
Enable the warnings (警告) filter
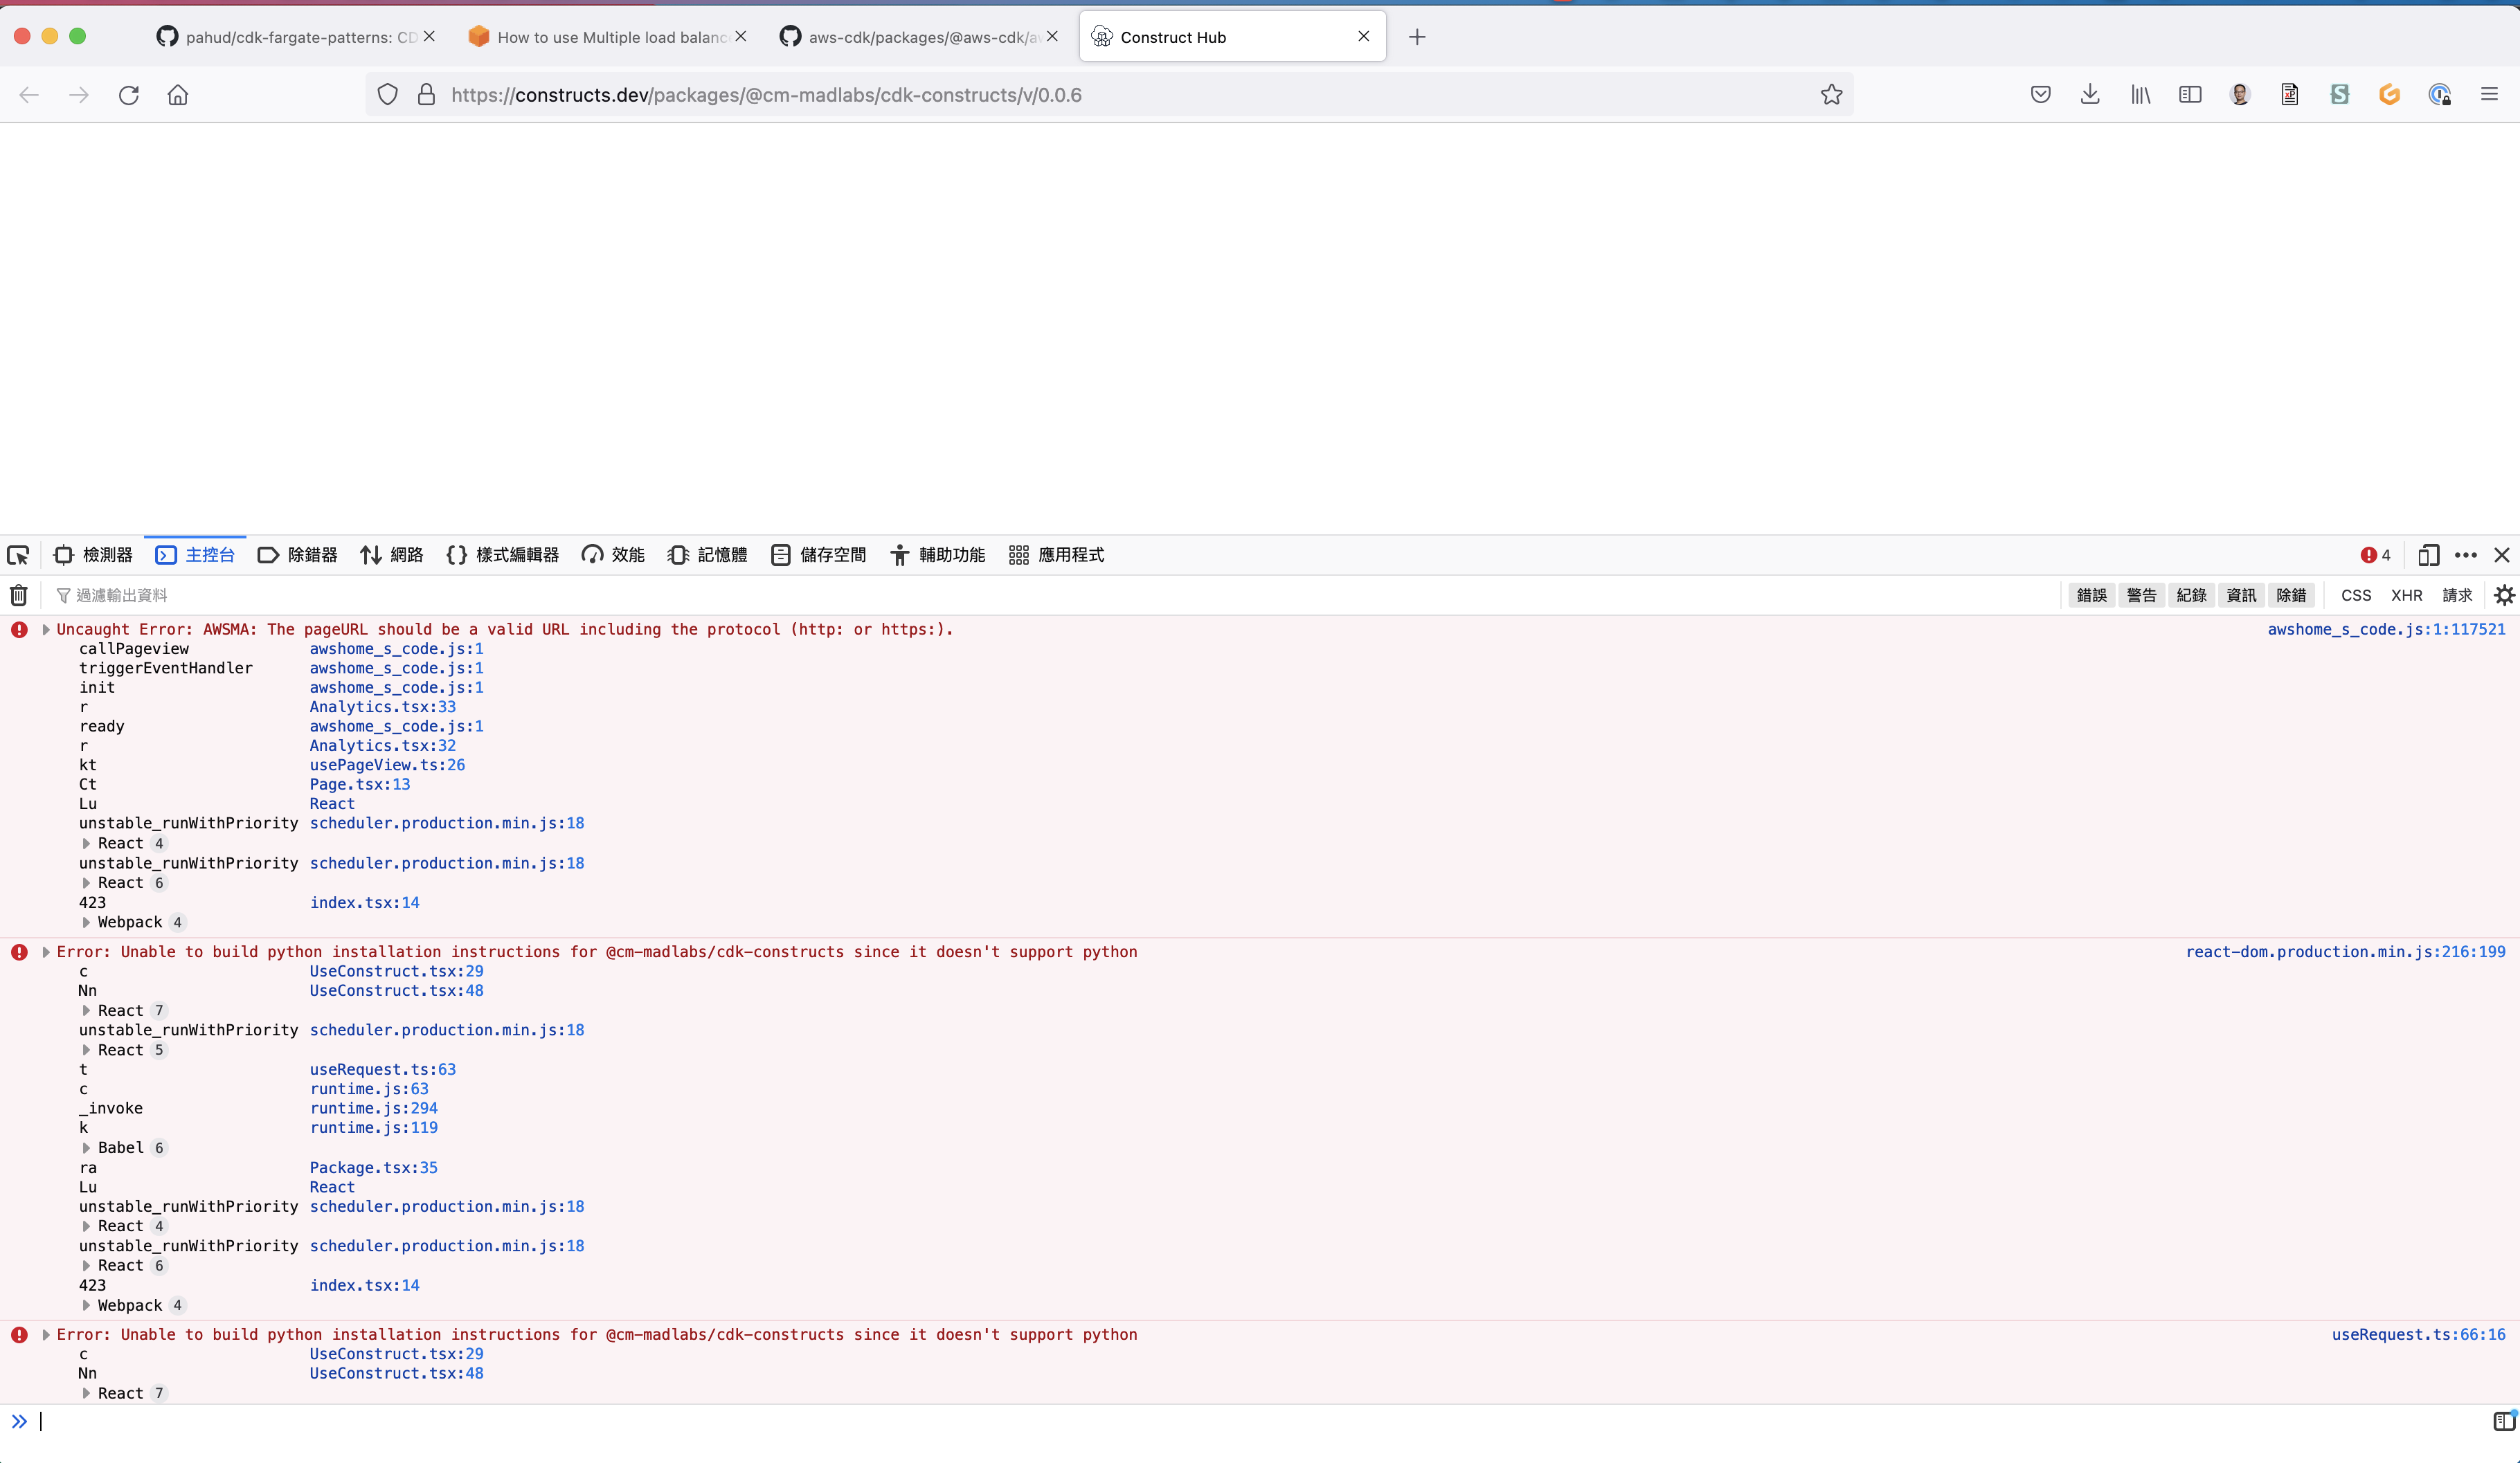tap(2141, 594)
